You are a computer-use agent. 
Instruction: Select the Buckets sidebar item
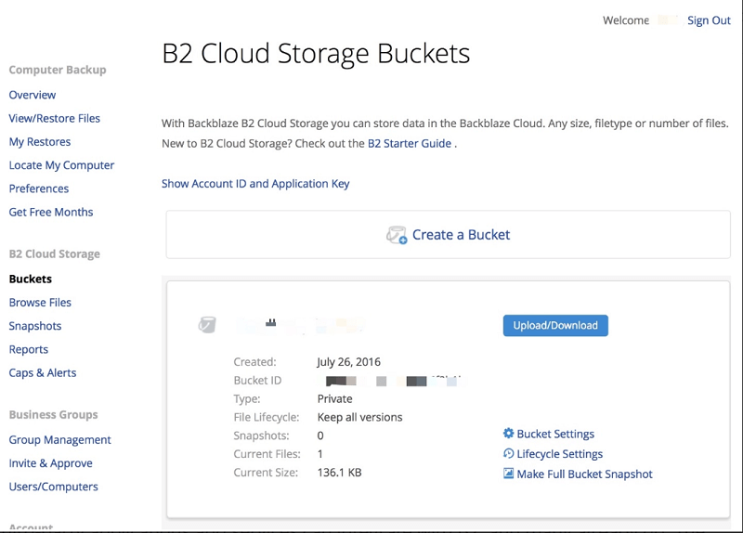(31, 279)
